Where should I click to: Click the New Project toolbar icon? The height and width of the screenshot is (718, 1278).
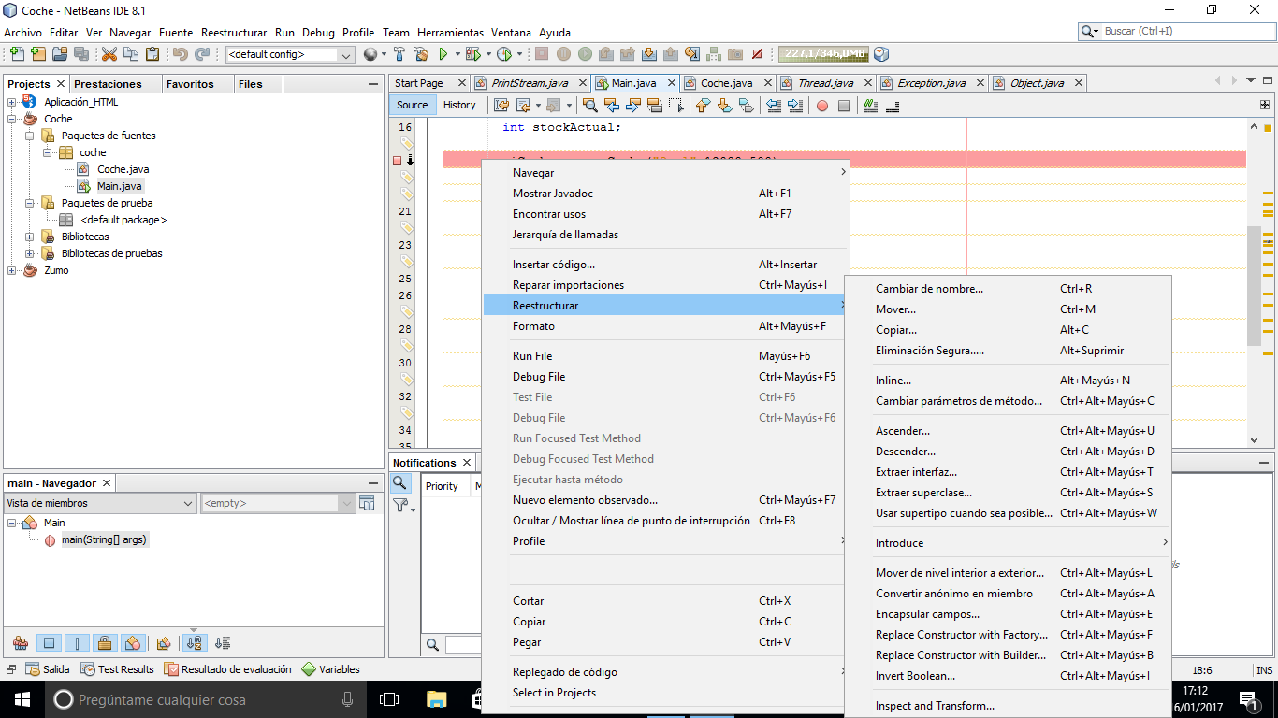38,54
